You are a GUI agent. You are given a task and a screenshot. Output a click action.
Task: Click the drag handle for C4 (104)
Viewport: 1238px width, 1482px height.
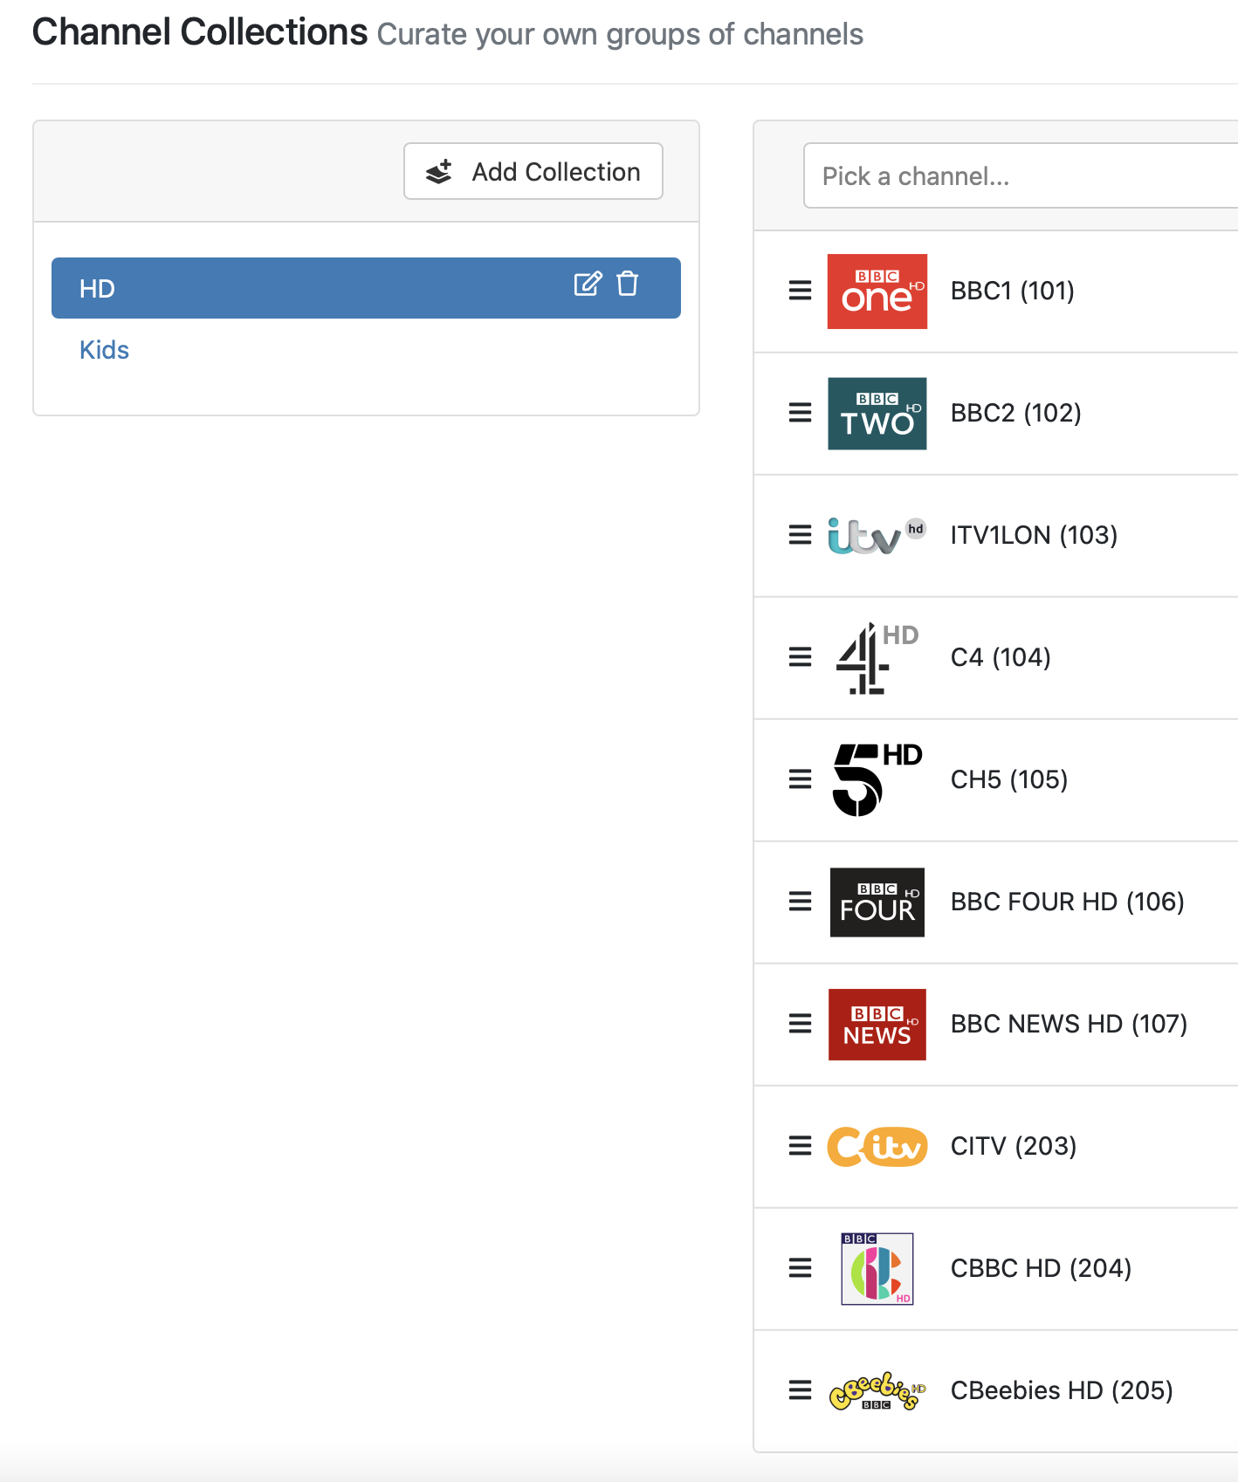800,657
